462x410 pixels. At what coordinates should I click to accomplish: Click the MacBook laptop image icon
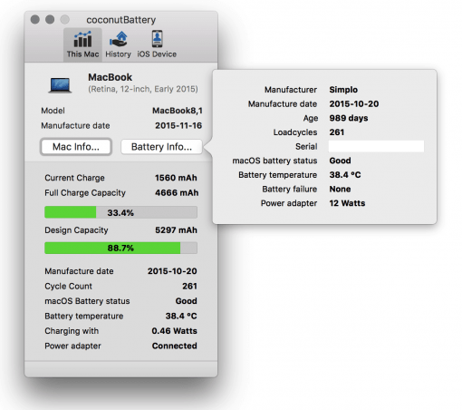pos(60,85)
